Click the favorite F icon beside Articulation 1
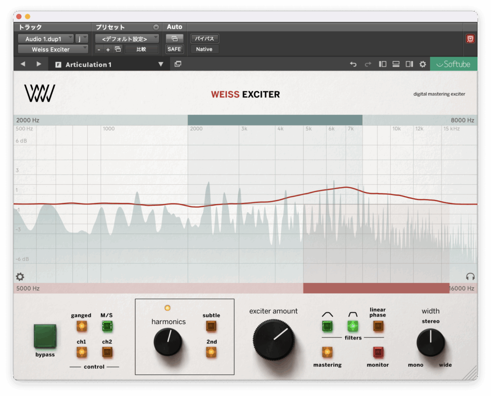This screenshot has width=491, height=396. click(x=58, y=65)
